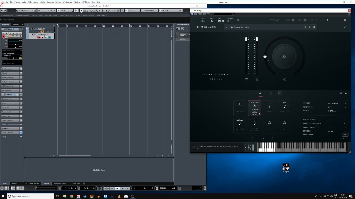The width and height of the screenshot is (355, 199).
Task: Open the Use Quantize dropdown
Action: (150, 11)
